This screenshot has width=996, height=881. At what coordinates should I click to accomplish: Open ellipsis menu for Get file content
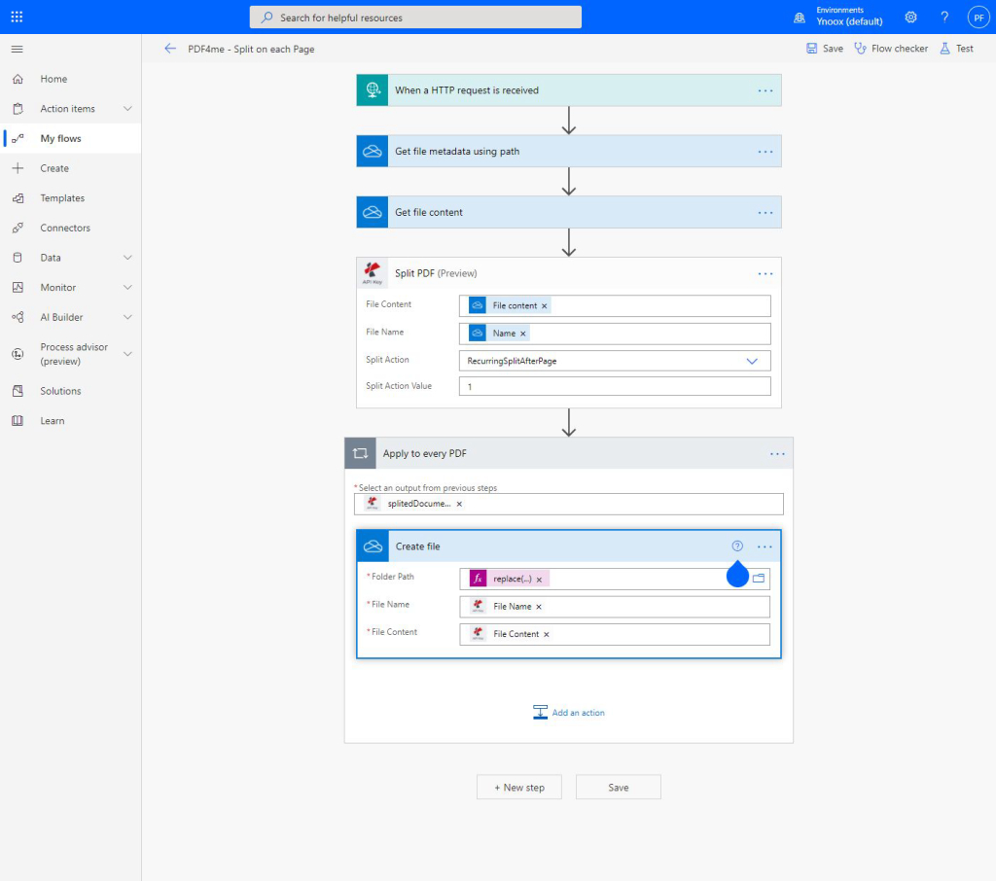765,213
